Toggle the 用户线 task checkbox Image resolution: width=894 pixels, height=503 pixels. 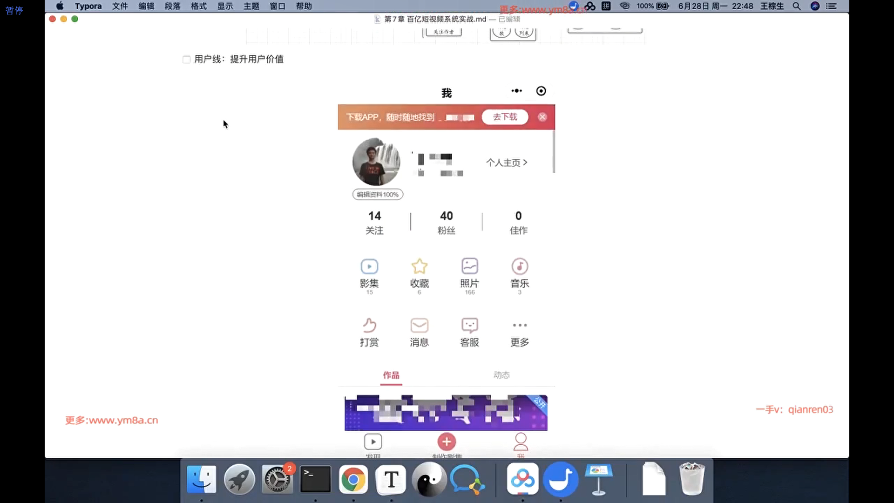(x=187, y=60)
